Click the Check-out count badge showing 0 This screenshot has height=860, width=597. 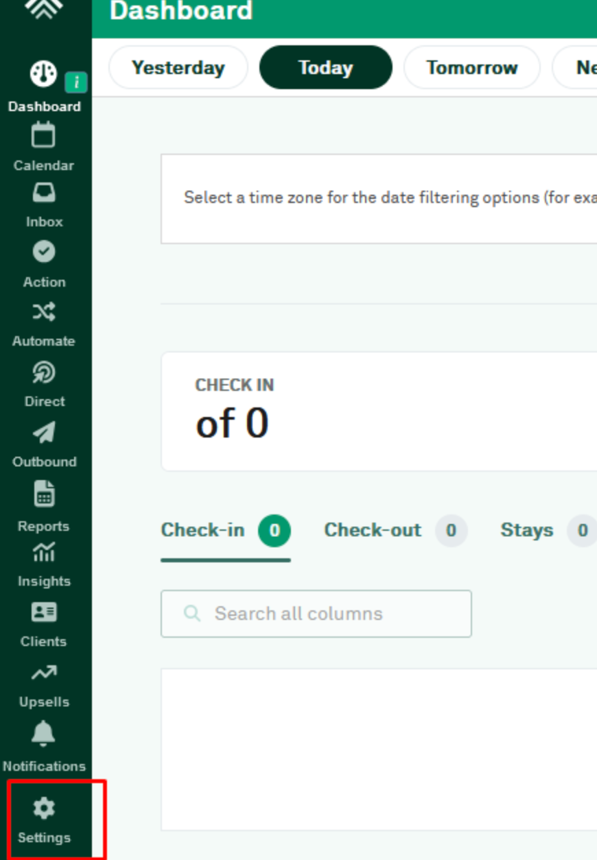pos(451,531)
